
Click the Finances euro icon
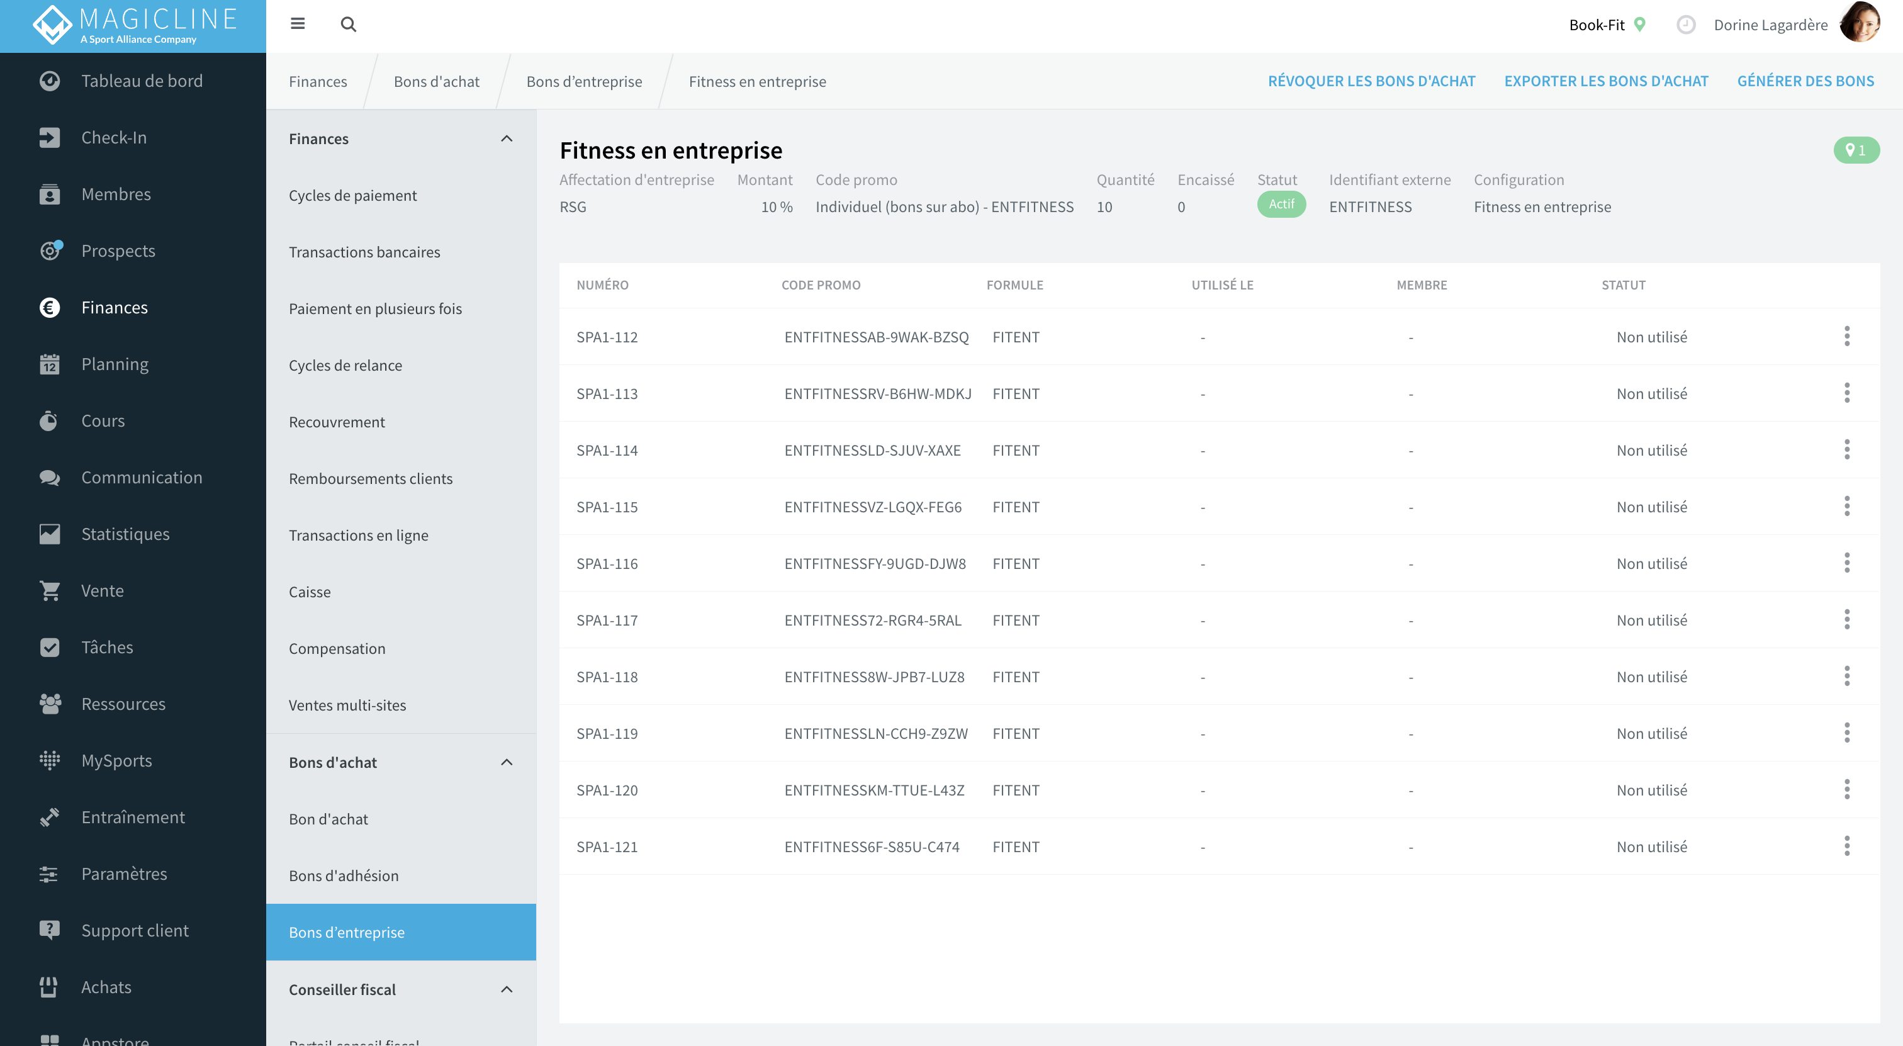(50, 307)
